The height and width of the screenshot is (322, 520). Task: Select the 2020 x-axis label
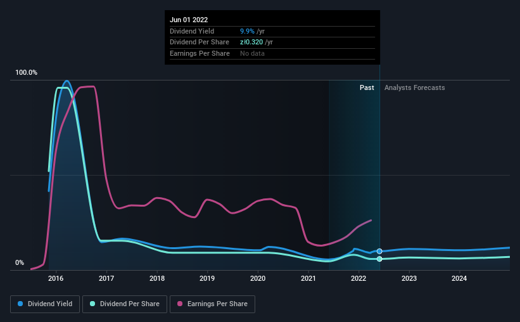258,278
